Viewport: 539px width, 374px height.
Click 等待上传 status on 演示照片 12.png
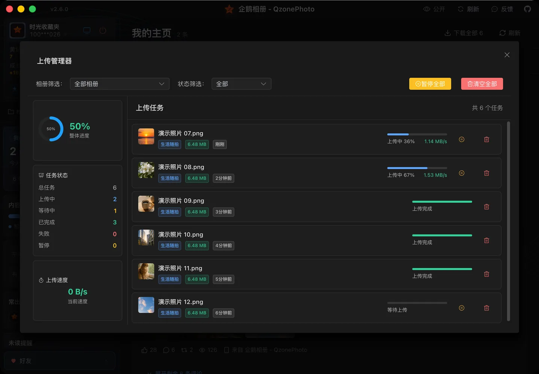[397, 310]
